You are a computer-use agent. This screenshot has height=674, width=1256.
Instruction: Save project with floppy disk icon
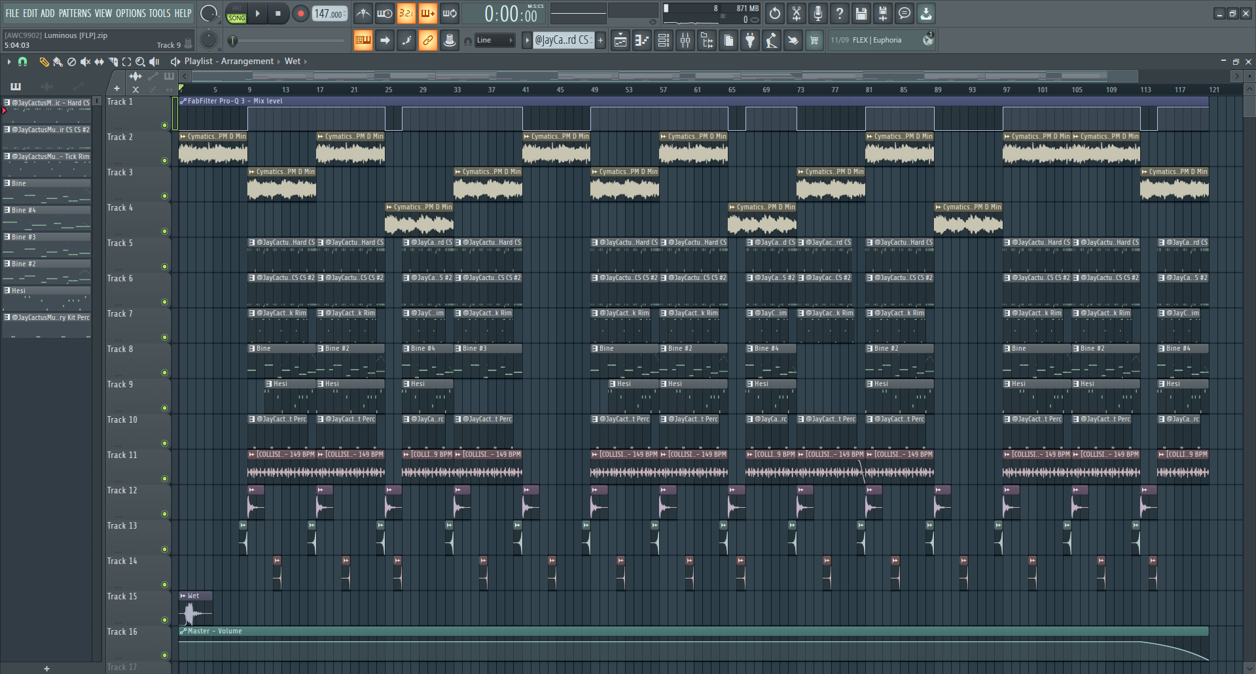861,13
